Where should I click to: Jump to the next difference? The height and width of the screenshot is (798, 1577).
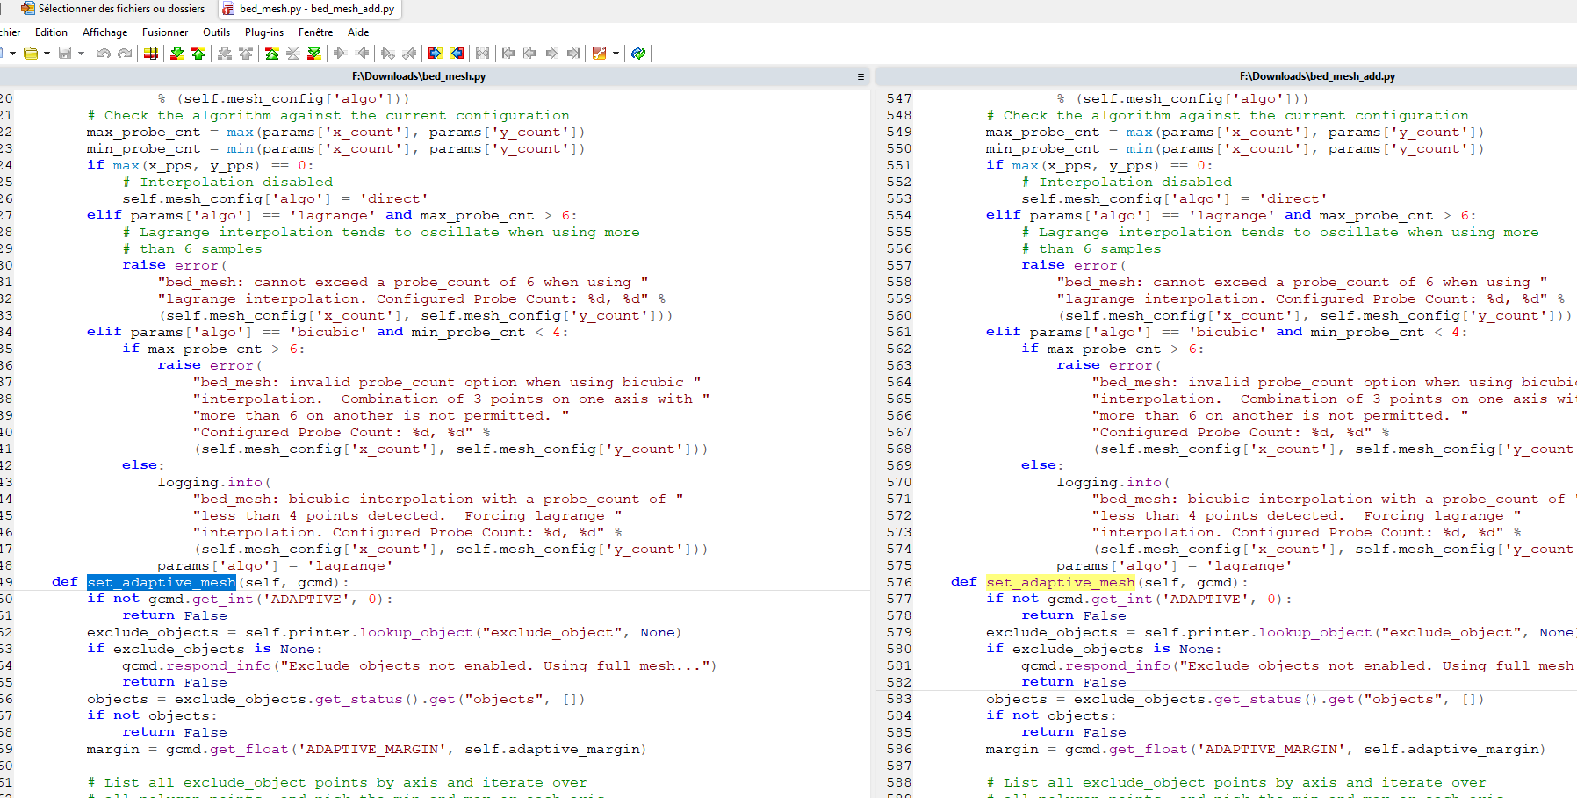[176, 54]
